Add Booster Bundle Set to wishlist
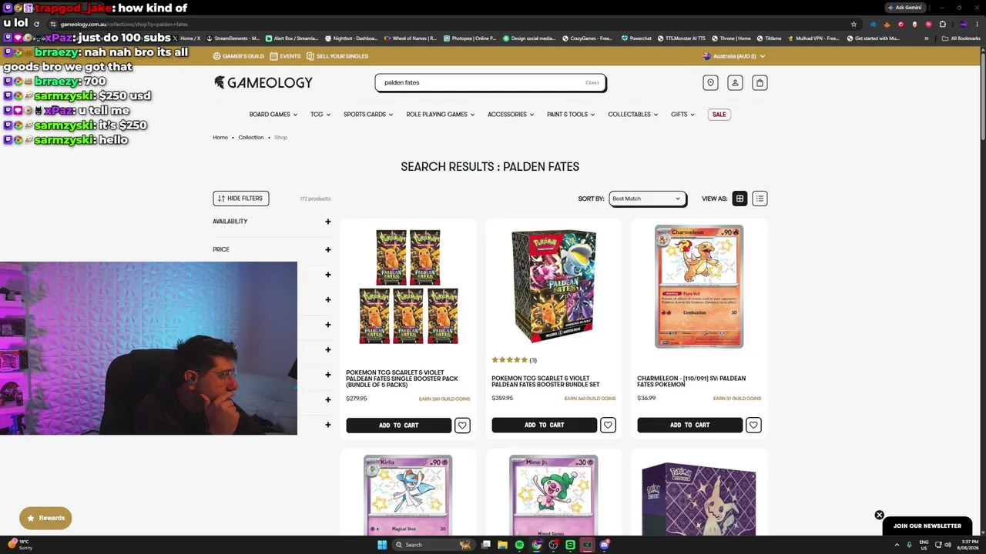 tap(608, 425)
